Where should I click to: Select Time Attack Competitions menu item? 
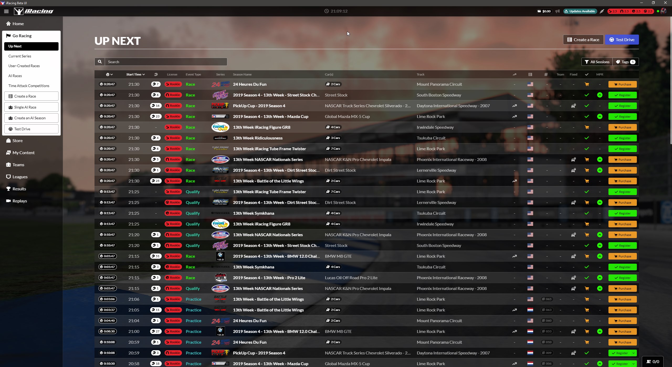click(29, 86)
